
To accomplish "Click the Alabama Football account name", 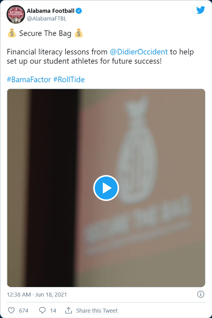I will click(x=50, y=11).
